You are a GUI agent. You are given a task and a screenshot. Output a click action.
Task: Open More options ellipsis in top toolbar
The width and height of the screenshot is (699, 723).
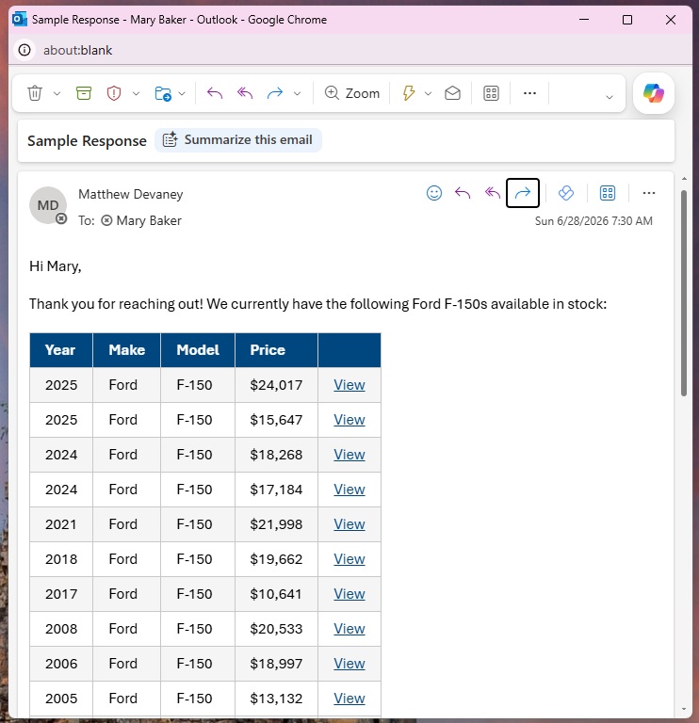pyautogui.click(x=529, y=93)
